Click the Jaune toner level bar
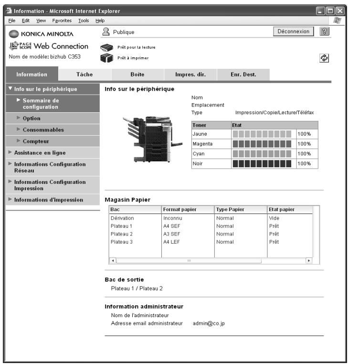Screen dimensions: 348x364 (262, 134)
